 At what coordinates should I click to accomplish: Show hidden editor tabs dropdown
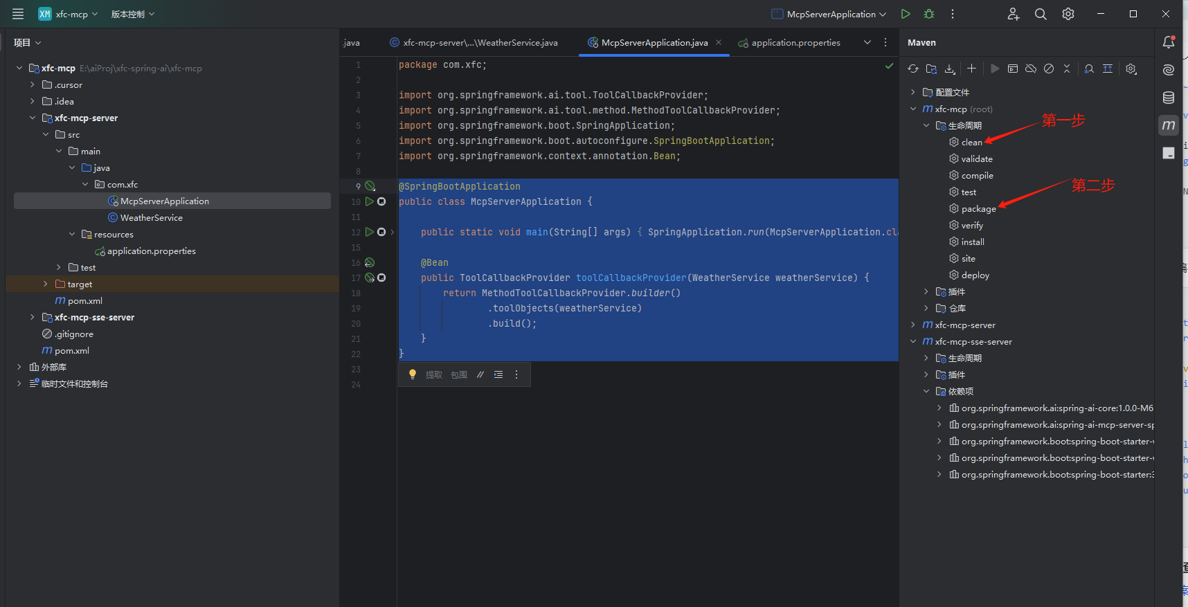[867, 43]
